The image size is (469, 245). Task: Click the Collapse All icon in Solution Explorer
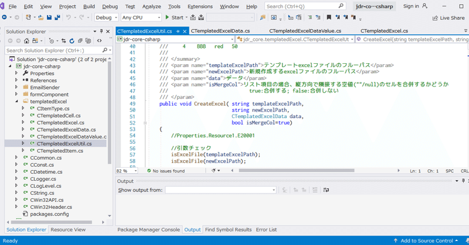coord(80,40)
